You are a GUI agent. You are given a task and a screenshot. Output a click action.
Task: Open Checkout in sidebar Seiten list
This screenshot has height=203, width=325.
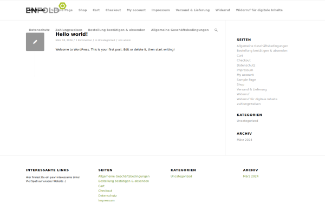(x=244, y=61)
